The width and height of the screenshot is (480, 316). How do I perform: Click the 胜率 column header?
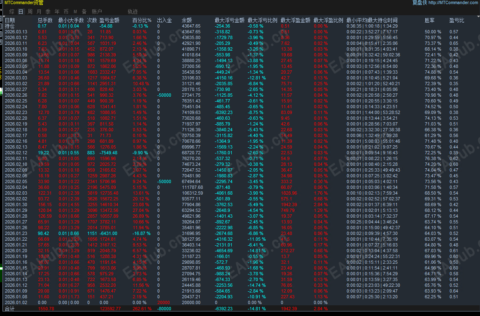pos(429,20)
